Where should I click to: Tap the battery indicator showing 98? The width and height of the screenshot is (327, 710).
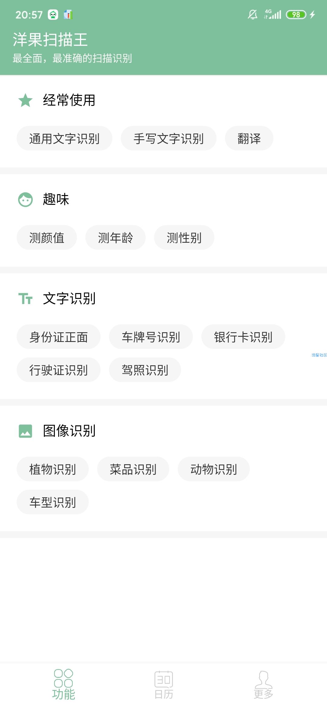296,14
